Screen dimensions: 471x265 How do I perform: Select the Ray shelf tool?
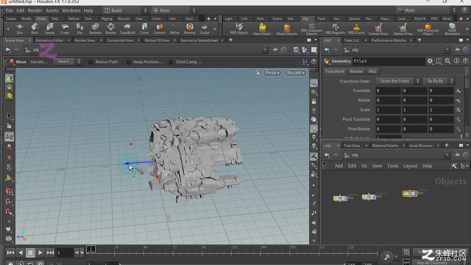[80, 29]
